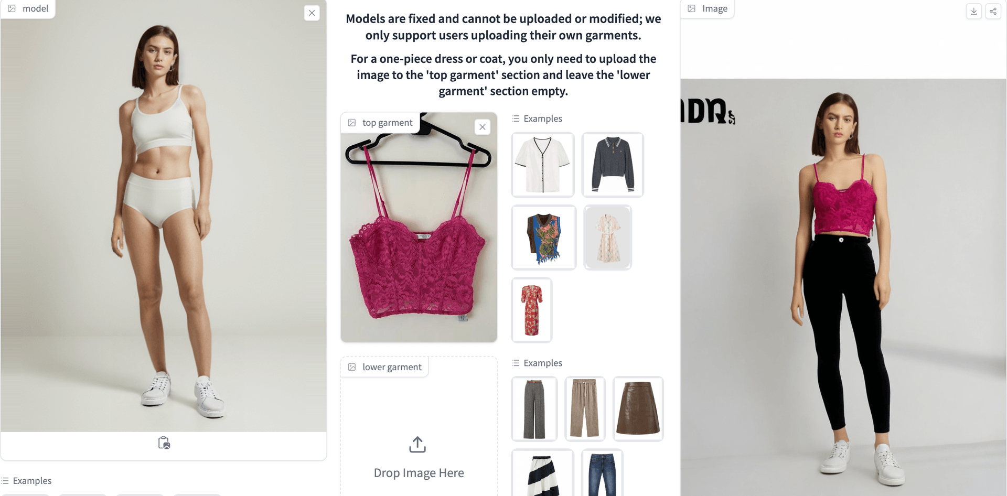Screen dimensions: 1007x496
Task: Select the white button-up blouse example
Action: [543, 165]
